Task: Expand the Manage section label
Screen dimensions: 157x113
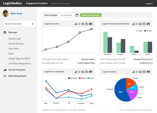Action: click(x=13, y=32)
